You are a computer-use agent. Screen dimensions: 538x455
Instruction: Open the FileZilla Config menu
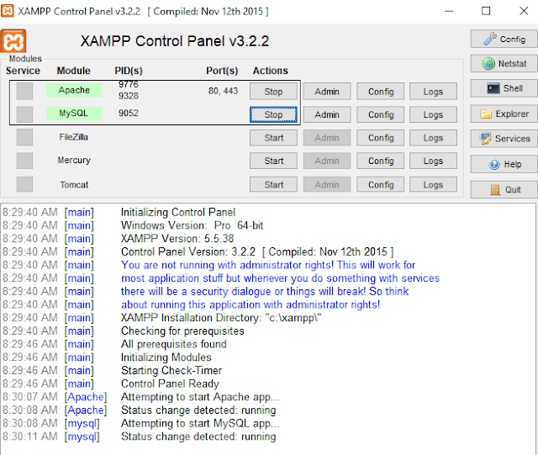381,138
